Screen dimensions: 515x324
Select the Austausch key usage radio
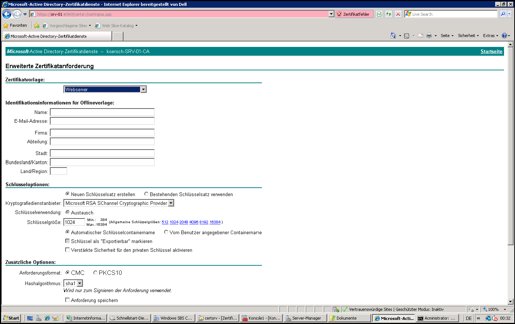[67, 212]
